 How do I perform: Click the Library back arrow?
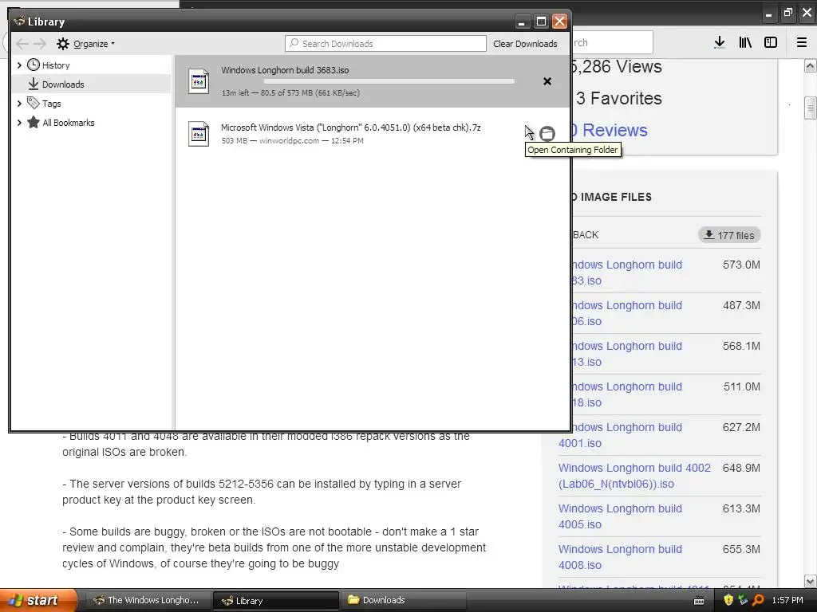coord(22,44)
